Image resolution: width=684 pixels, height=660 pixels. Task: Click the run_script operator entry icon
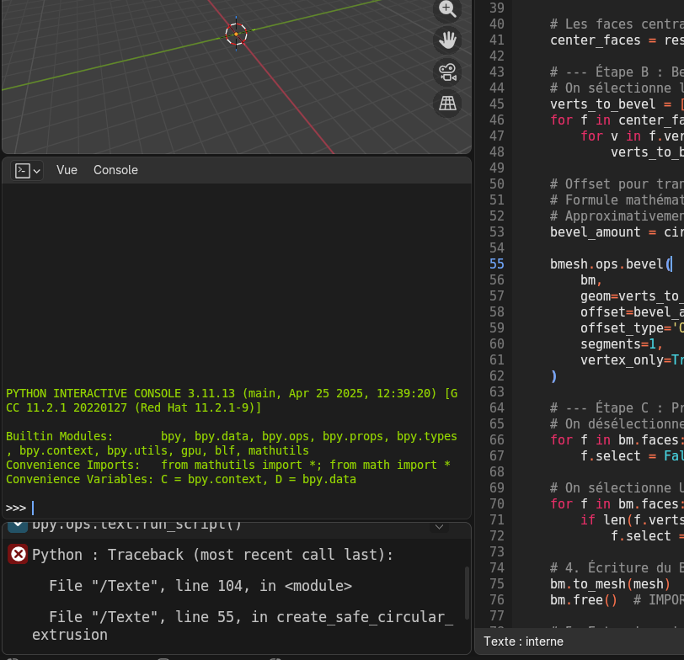(17, 526)
